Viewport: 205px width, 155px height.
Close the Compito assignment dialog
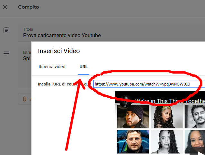5,7
